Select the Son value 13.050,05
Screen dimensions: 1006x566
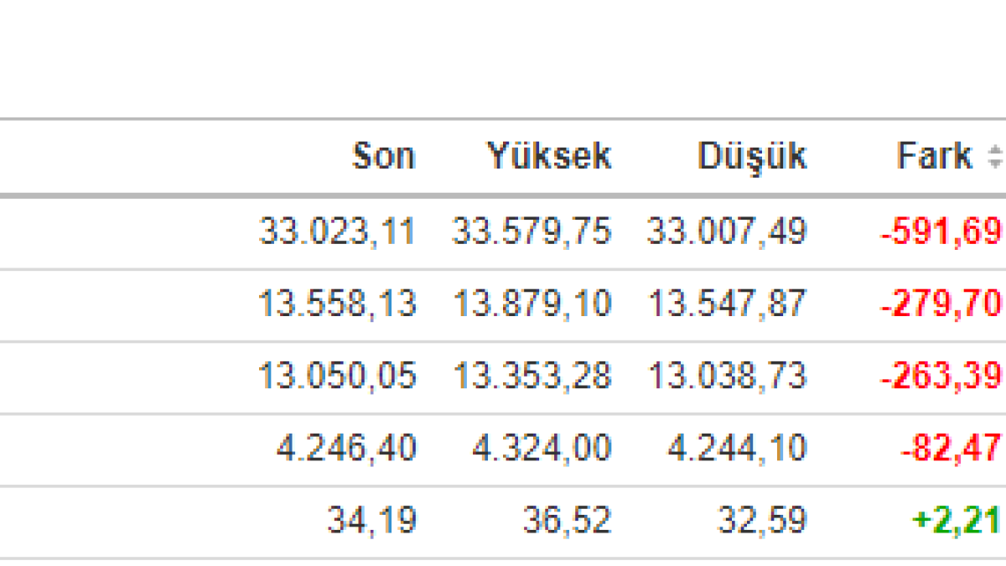pos(337,376)
